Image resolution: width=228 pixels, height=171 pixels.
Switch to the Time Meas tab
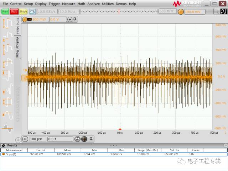pos(17,26)
